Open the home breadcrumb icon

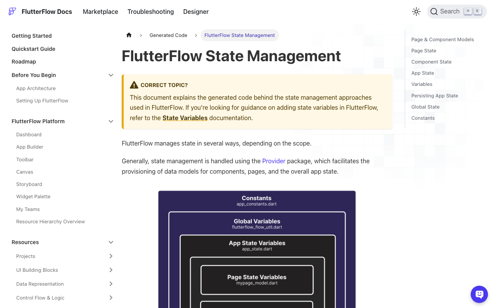coord(129,35)
